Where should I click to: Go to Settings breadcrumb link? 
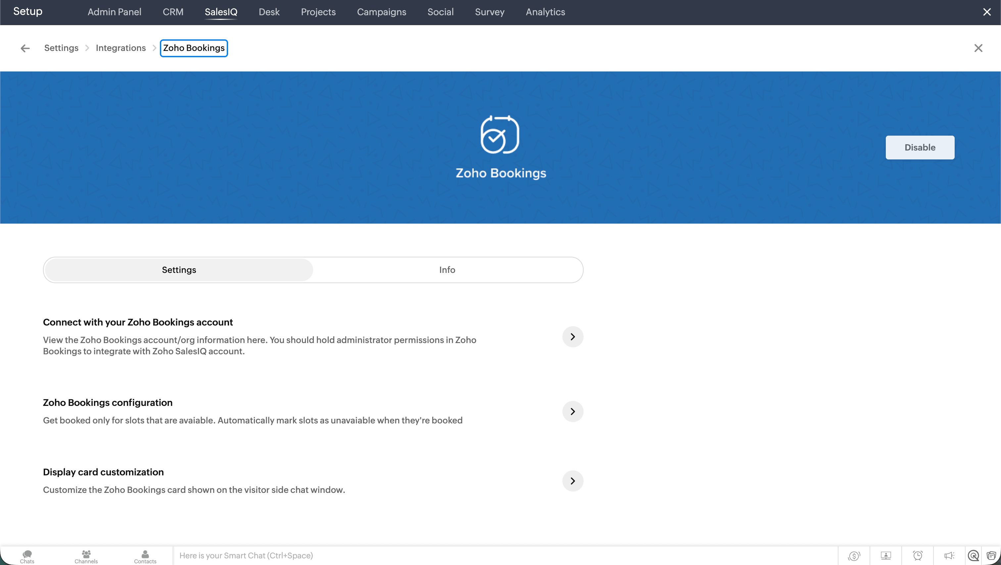point(61,48)
